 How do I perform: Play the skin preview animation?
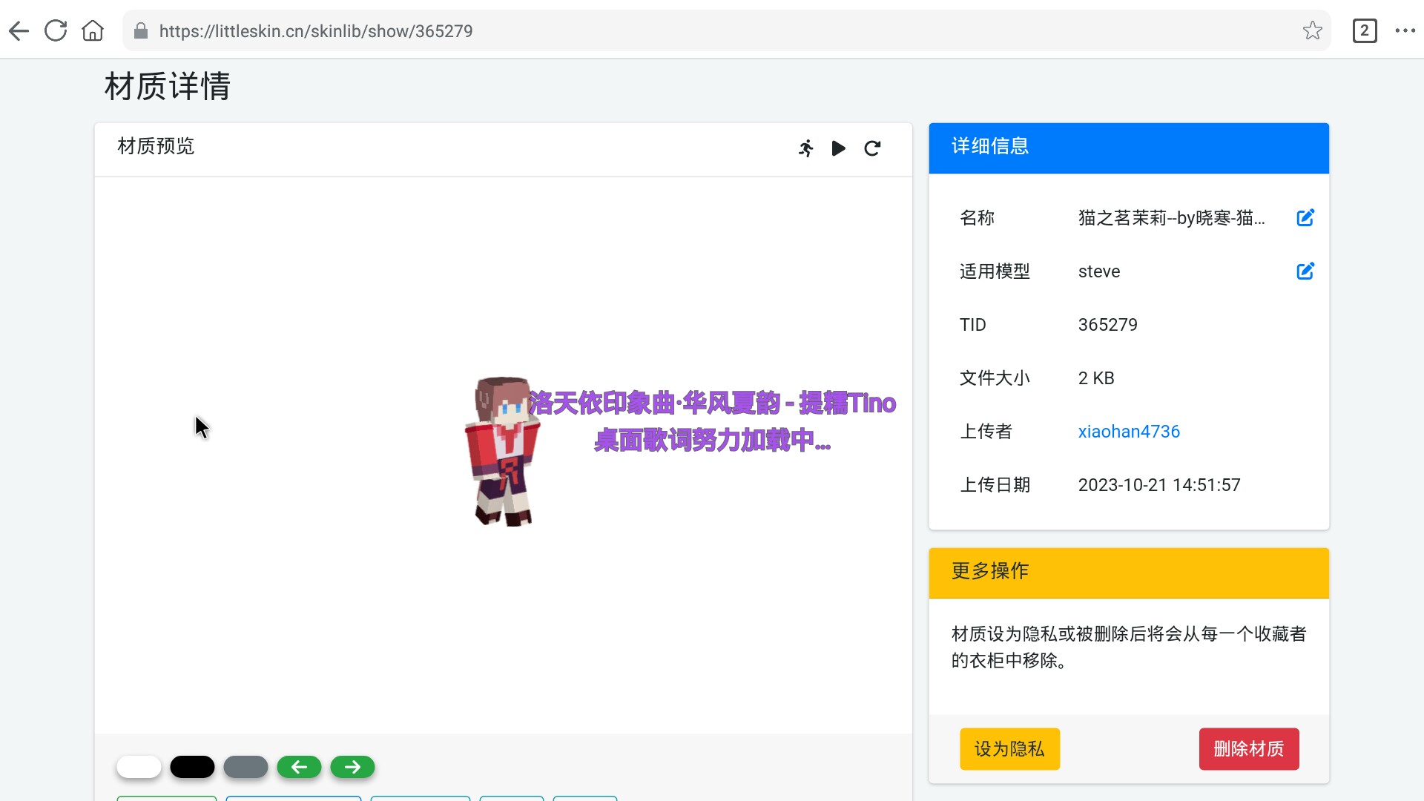tap(839, 148)
